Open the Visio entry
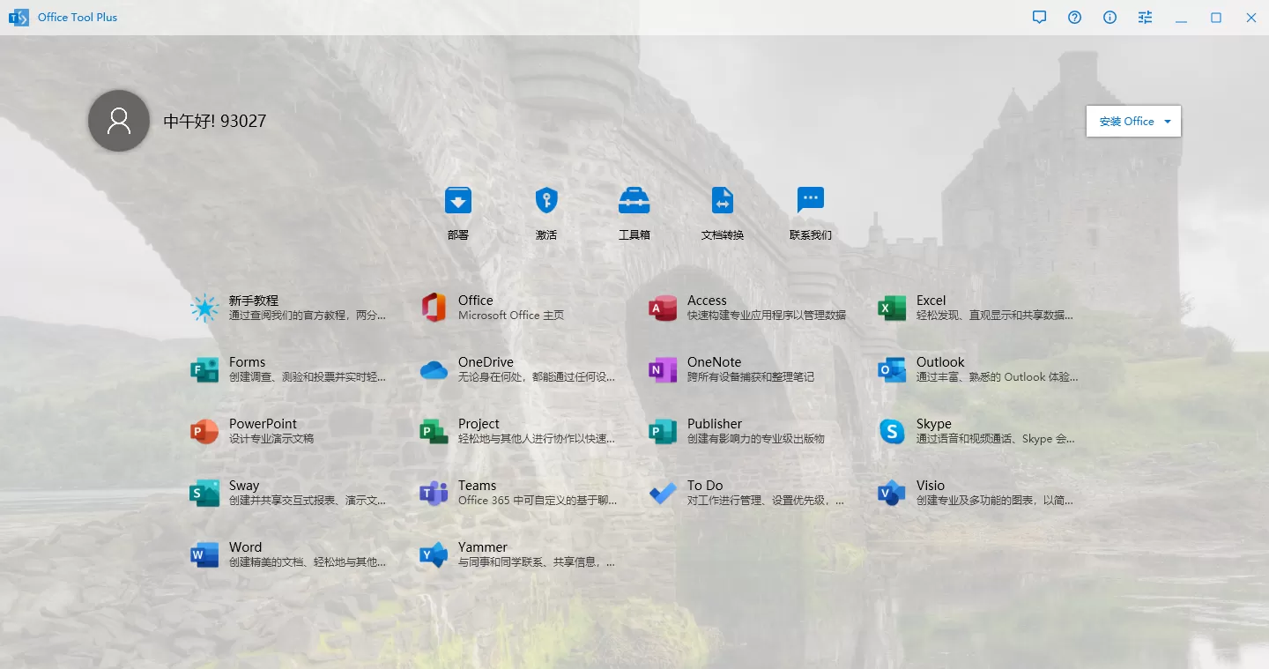The image size is (1269, 669). 961,492
